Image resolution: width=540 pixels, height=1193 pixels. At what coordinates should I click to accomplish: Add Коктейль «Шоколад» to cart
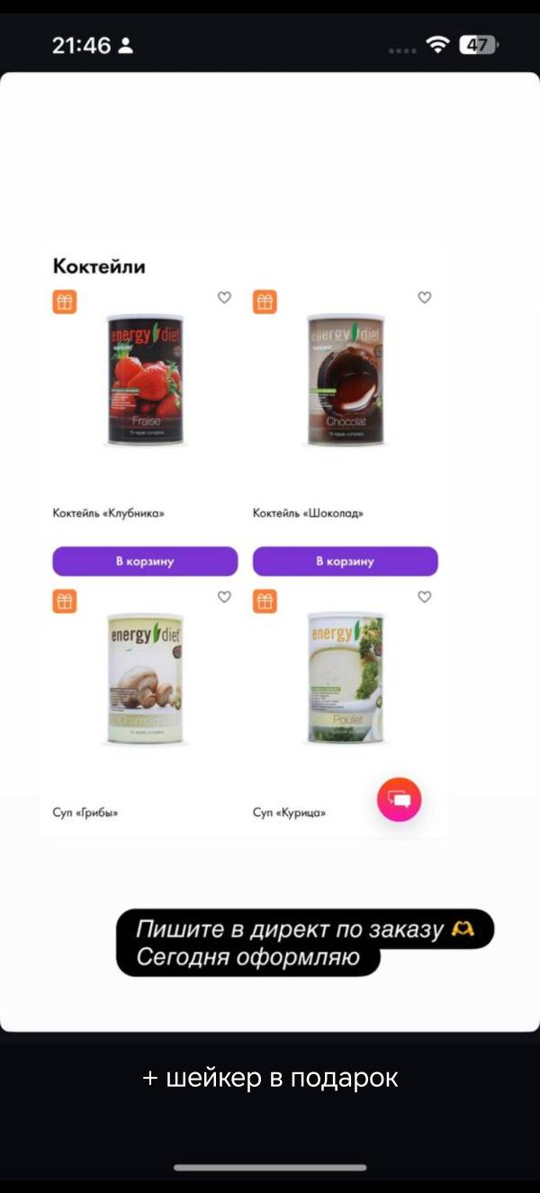point(346,561)
